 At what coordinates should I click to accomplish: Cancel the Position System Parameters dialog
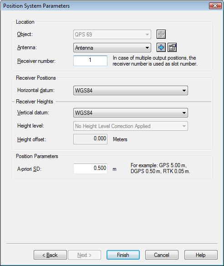coord(162,255)
